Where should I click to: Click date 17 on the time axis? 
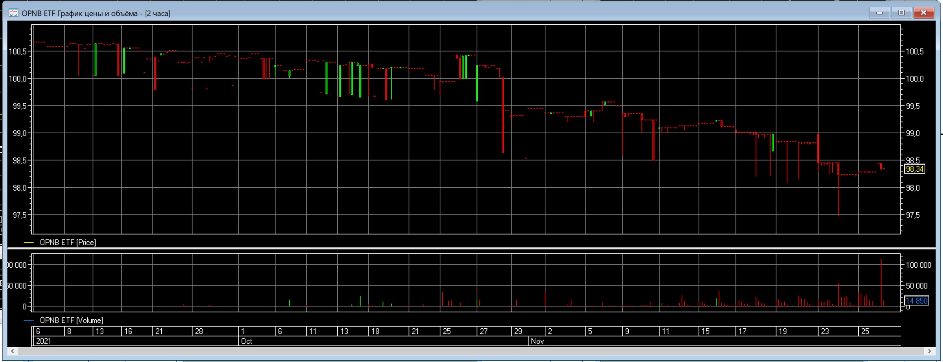[x=742, y=331]
